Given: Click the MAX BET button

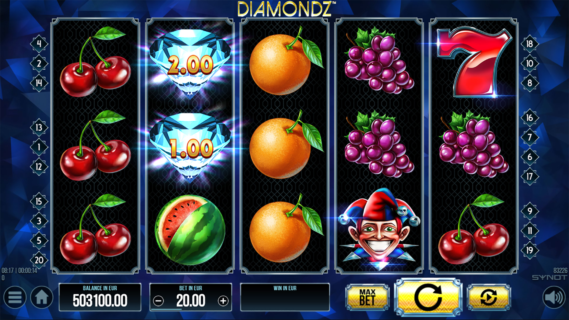Looking at the screenshot, I should [x=367, y=297].
